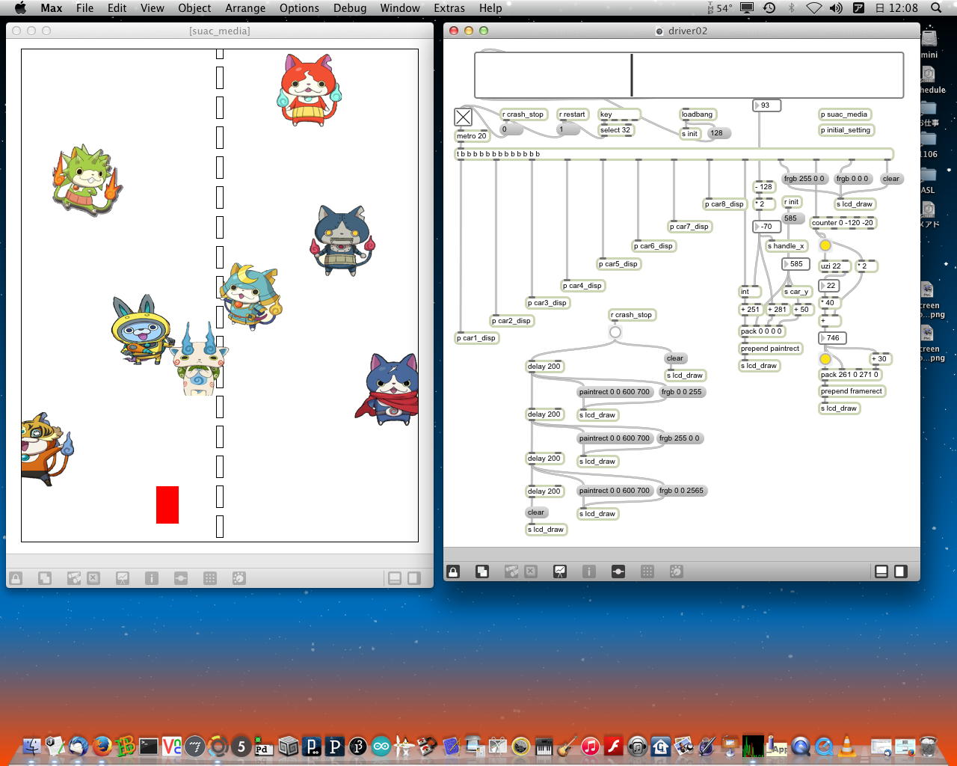This screenshot has height=766, width=957.
Task: Toggle the X toggle box above metro 20
Action: (x=464, y=117)
